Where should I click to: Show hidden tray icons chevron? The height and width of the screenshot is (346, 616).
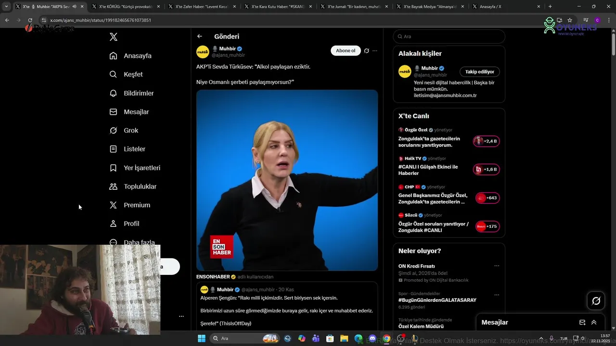point(541,338)
